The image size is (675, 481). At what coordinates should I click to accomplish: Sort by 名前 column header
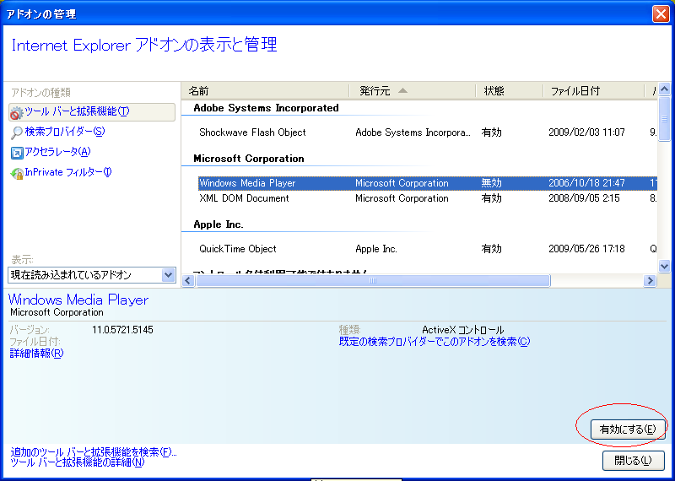click(x=265, y=91)
